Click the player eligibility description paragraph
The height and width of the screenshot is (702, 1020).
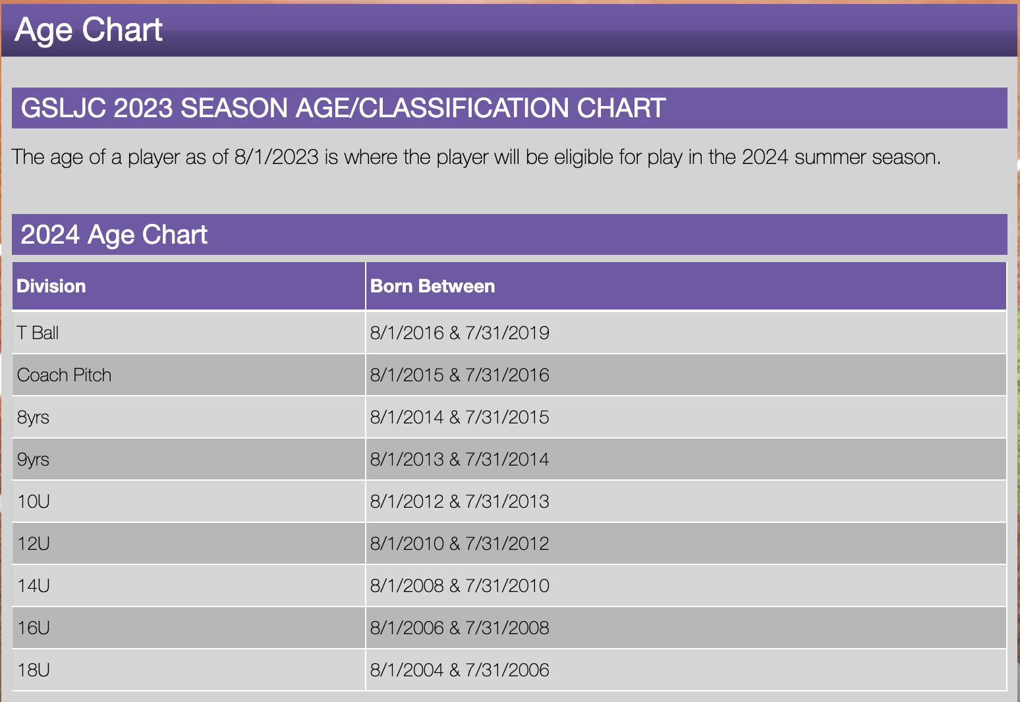point(476,157)
